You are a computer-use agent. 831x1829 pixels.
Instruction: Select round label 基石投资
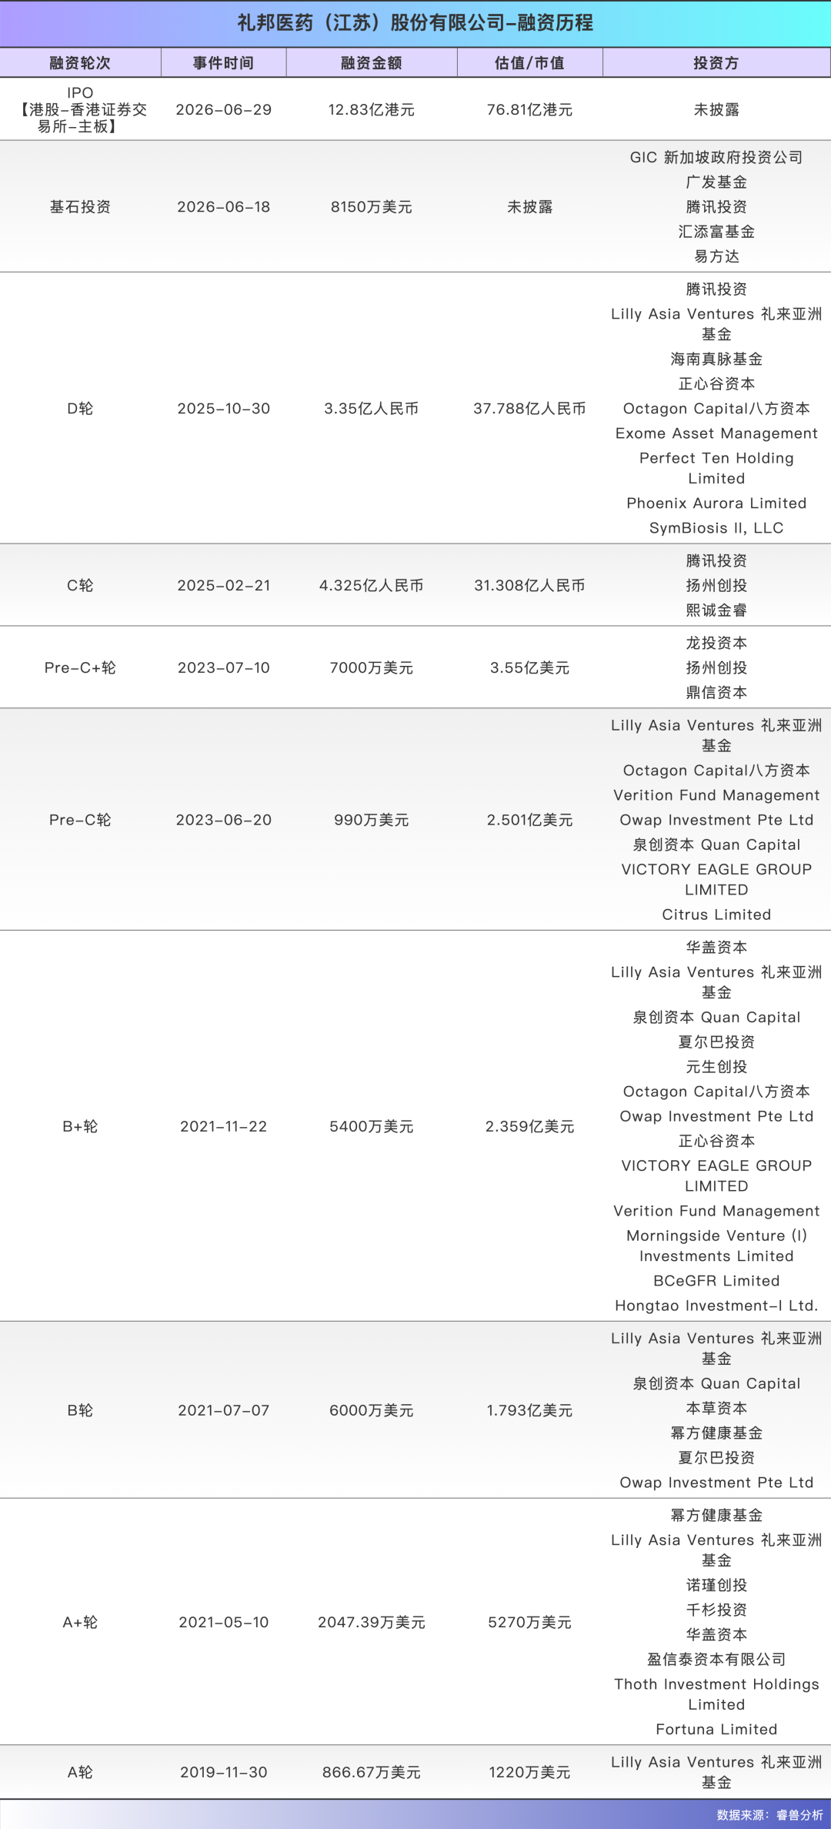pyautogui.click(x=80, y=207)
